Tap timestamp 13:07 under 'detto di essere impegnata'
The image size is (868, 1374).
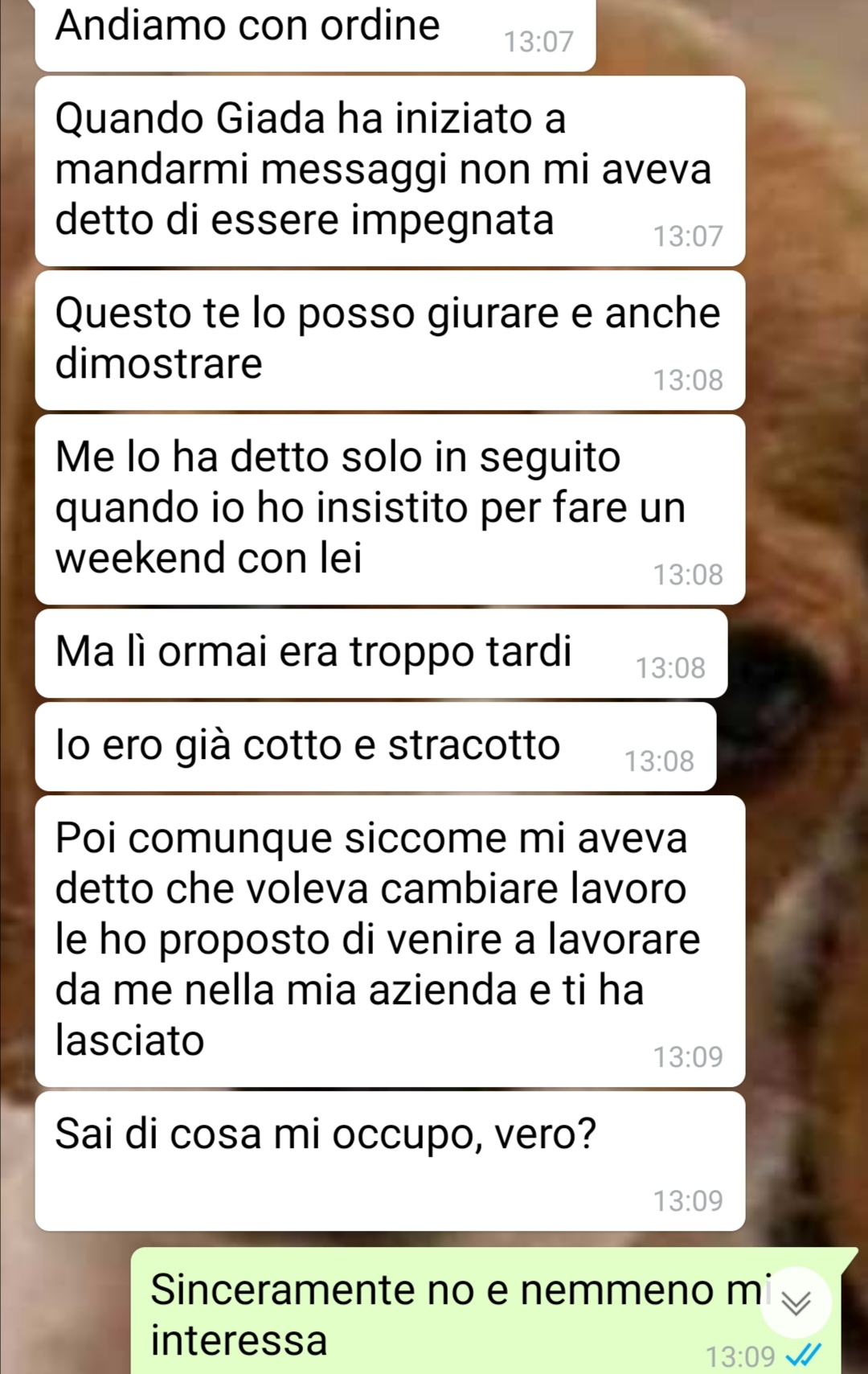(x=688, y=236)
